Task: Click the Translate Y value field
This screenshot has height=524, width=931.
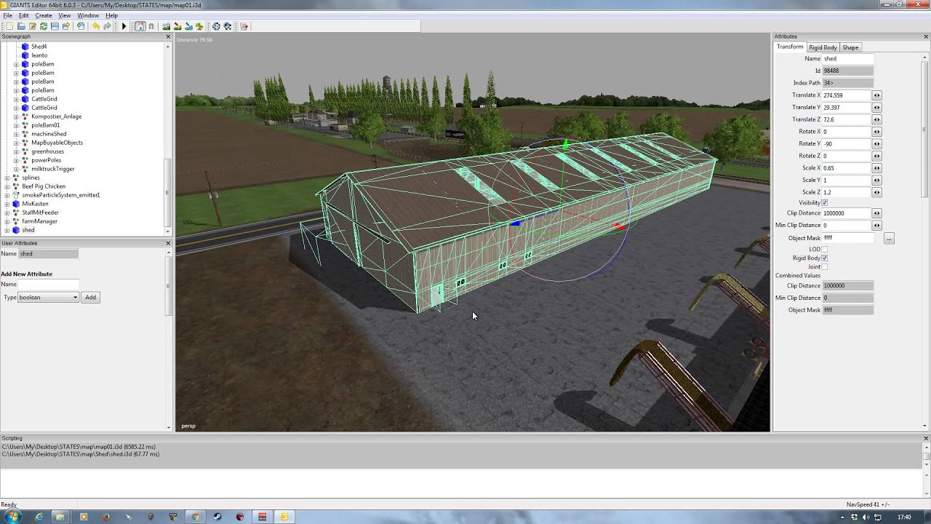Action: click(847, 108)
